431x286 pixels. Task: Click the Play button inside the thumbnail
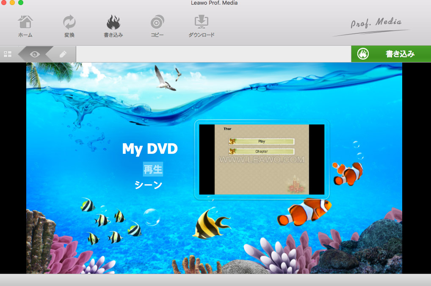pyautogui.click(x=261, y=141)
